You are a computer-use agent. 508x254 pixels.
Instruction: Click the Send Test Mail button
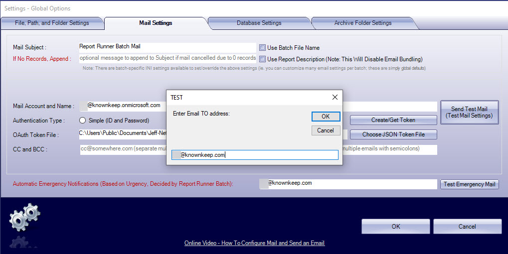tap(469, 112)
